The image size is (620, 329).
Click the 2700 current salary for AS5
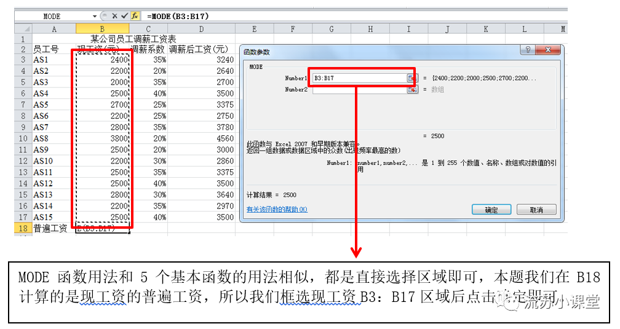(102, 105)
